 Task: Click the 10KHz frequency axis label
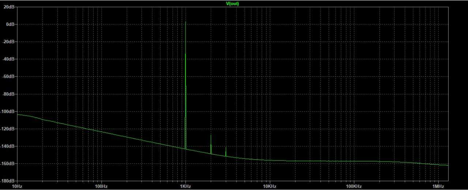coord(269,187)
